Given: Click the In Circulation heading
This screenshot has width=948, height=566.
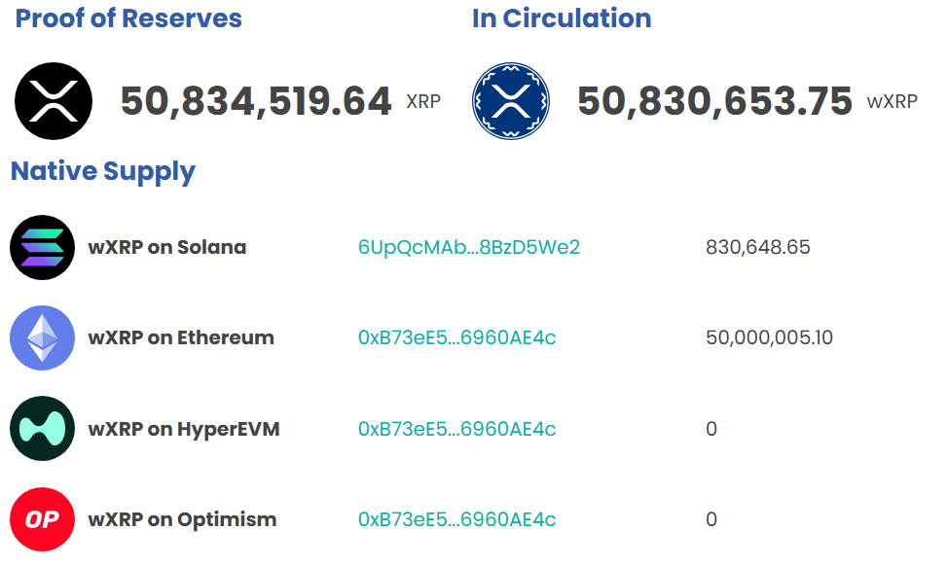Looking at the screenshot, I should pyautogui.click(x=562, y=18).
